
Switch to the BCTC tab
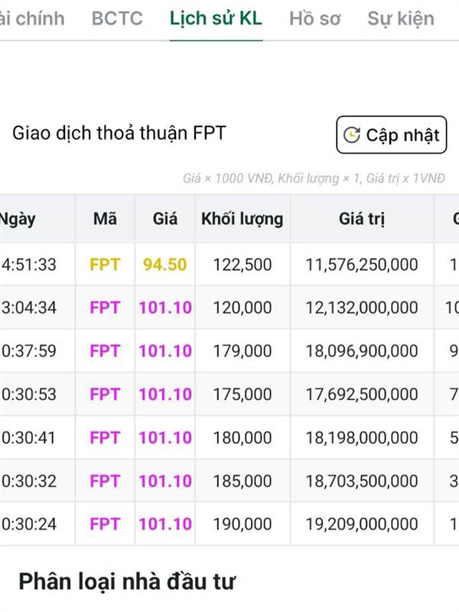(x=117, y=18)
